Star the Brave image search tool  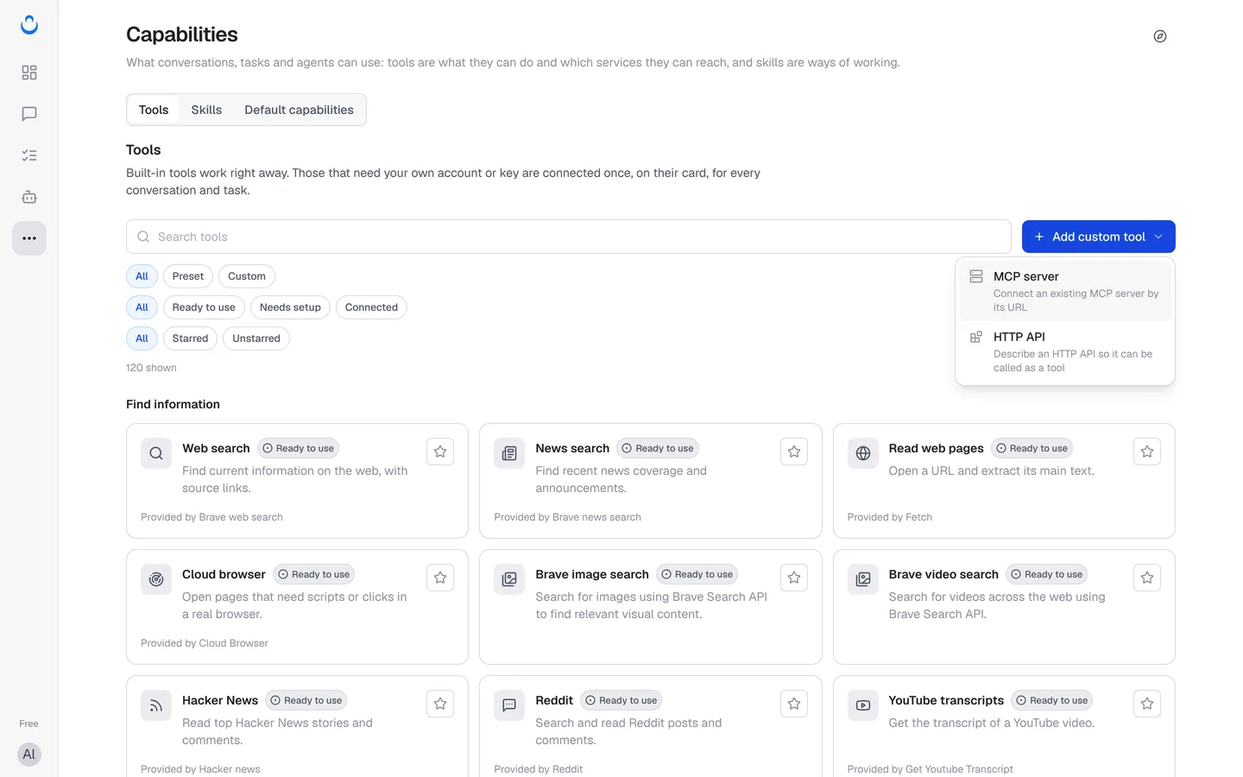794,578
